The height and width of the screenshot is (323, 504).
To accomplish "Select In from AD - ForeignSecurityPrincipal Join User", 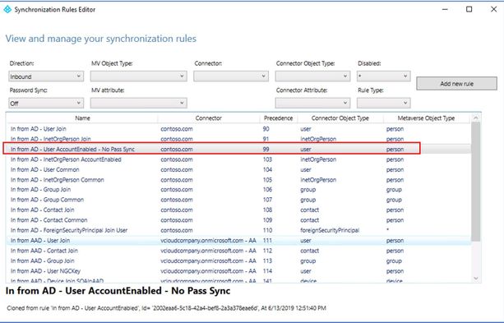I will [x=238, y=230].
